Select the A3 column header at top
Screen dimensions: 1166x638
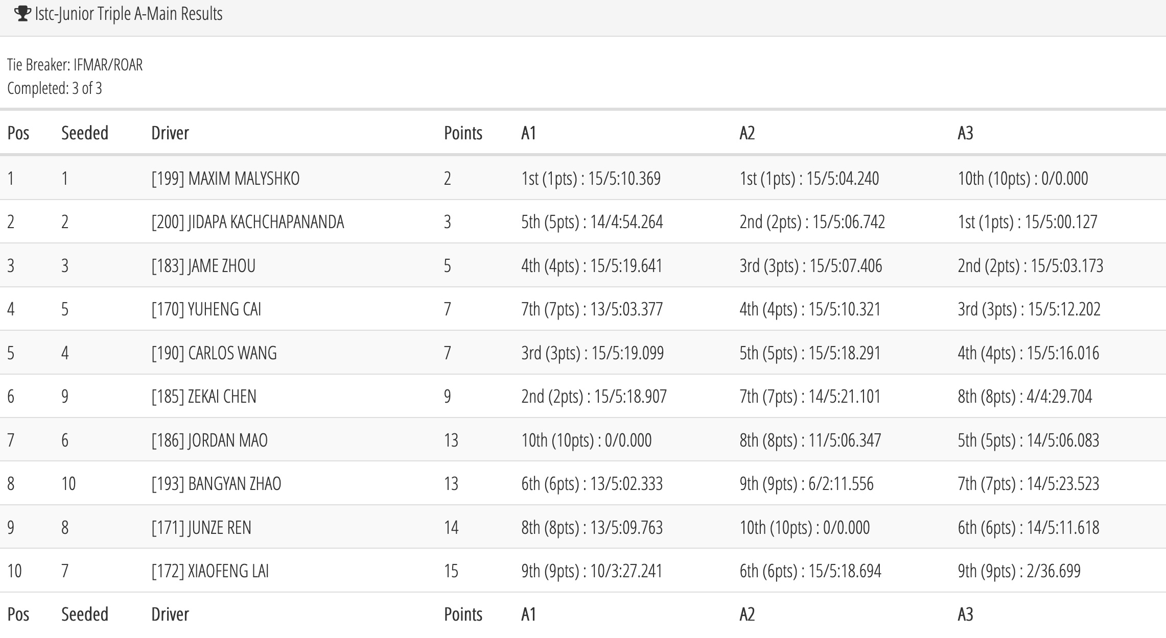(965, 133)
